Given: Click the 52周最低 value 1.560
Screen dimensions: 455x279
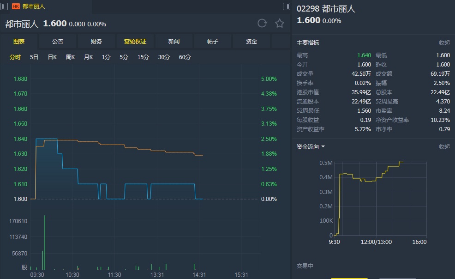Looking at the screenshot, I should (364, 110).
